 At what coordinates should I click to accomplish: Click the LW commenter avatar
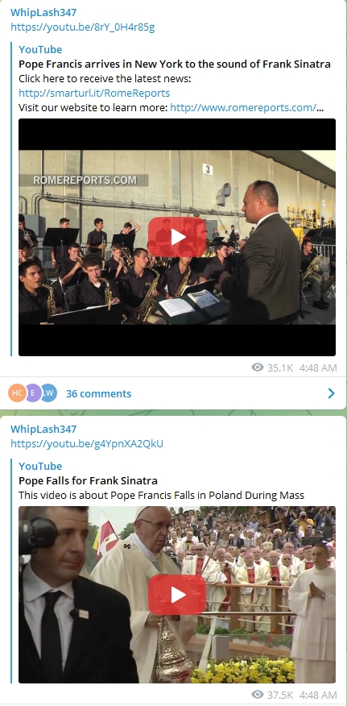48,393
